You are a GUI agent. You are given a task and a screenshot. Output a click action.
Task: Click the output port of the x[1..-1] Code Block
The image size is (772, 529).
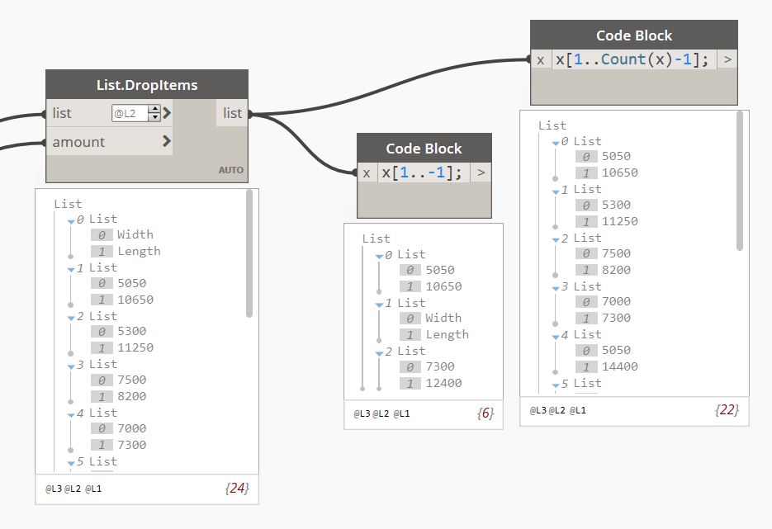pos(483,172)
